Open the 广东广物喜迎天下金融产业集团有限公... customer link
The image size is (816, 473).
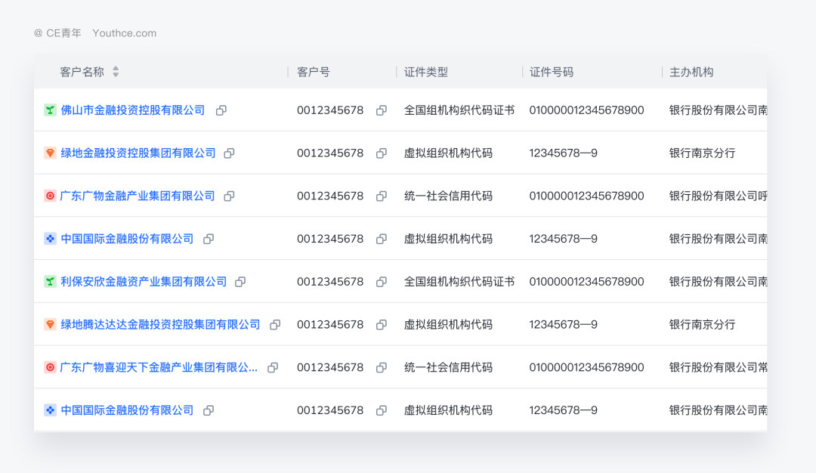click(x=159, y=367)
